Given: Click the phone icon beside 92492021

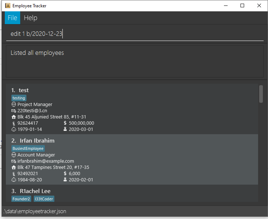Looking at the screenshot, I should [x=14, y=174].
